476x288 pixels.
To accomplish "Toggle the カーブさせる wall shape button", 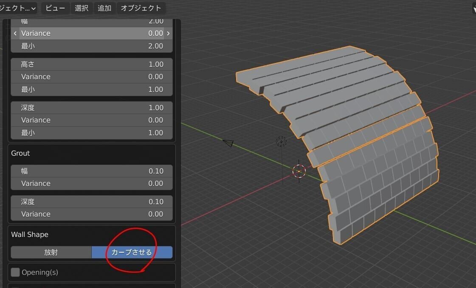I will pos(132,252).
